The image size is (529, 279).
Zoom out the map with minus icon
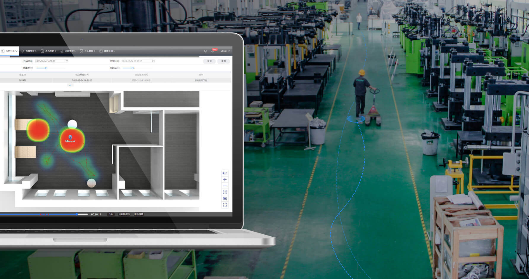tap(225, 186)
